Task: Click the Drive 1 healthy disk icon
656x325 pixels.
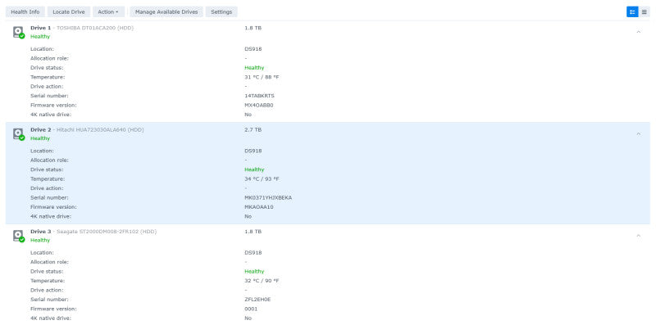Action: point(19,32)
